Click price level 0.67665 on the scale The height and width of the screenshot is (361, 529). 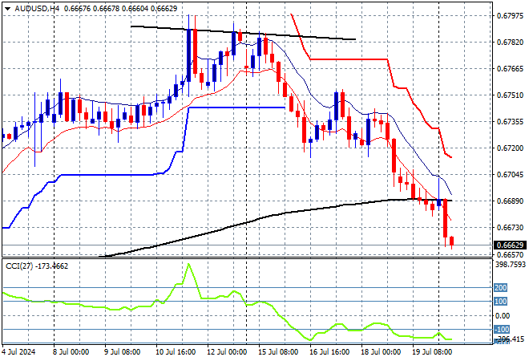[510, 69]
